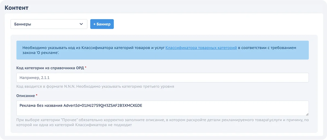Click the word Баннеры in the select box
The height and width of the screenshot is (140, 327).
click(23, 24)
